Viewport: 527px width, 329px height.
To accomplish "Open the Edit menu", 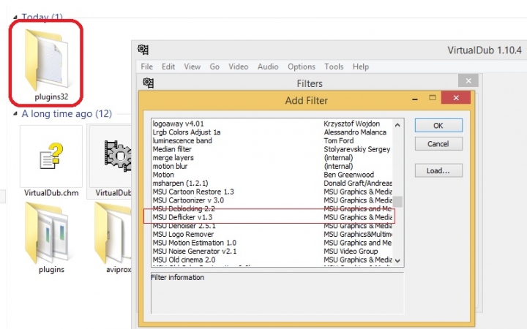I will [168, 67].
